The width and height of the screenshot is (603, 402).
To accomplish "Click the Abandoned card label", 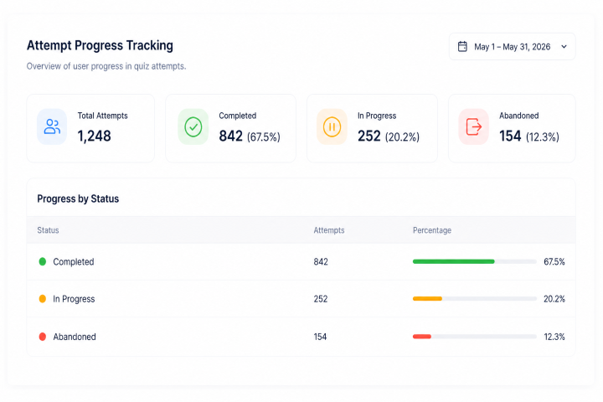I will tap(518, 116).
